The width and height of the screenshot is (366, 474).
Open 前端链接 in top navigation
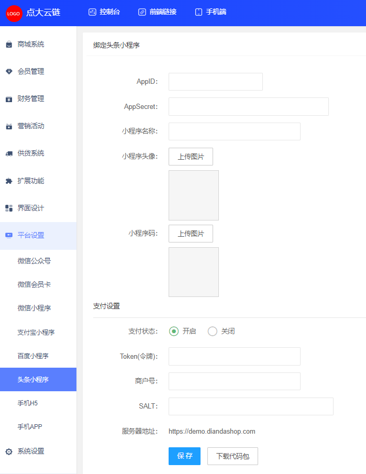tap(158, 12)
